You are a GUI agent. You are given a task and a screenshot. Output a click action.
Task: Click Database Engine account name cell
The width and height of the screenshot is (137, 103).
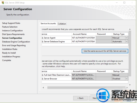pos(84,42)
